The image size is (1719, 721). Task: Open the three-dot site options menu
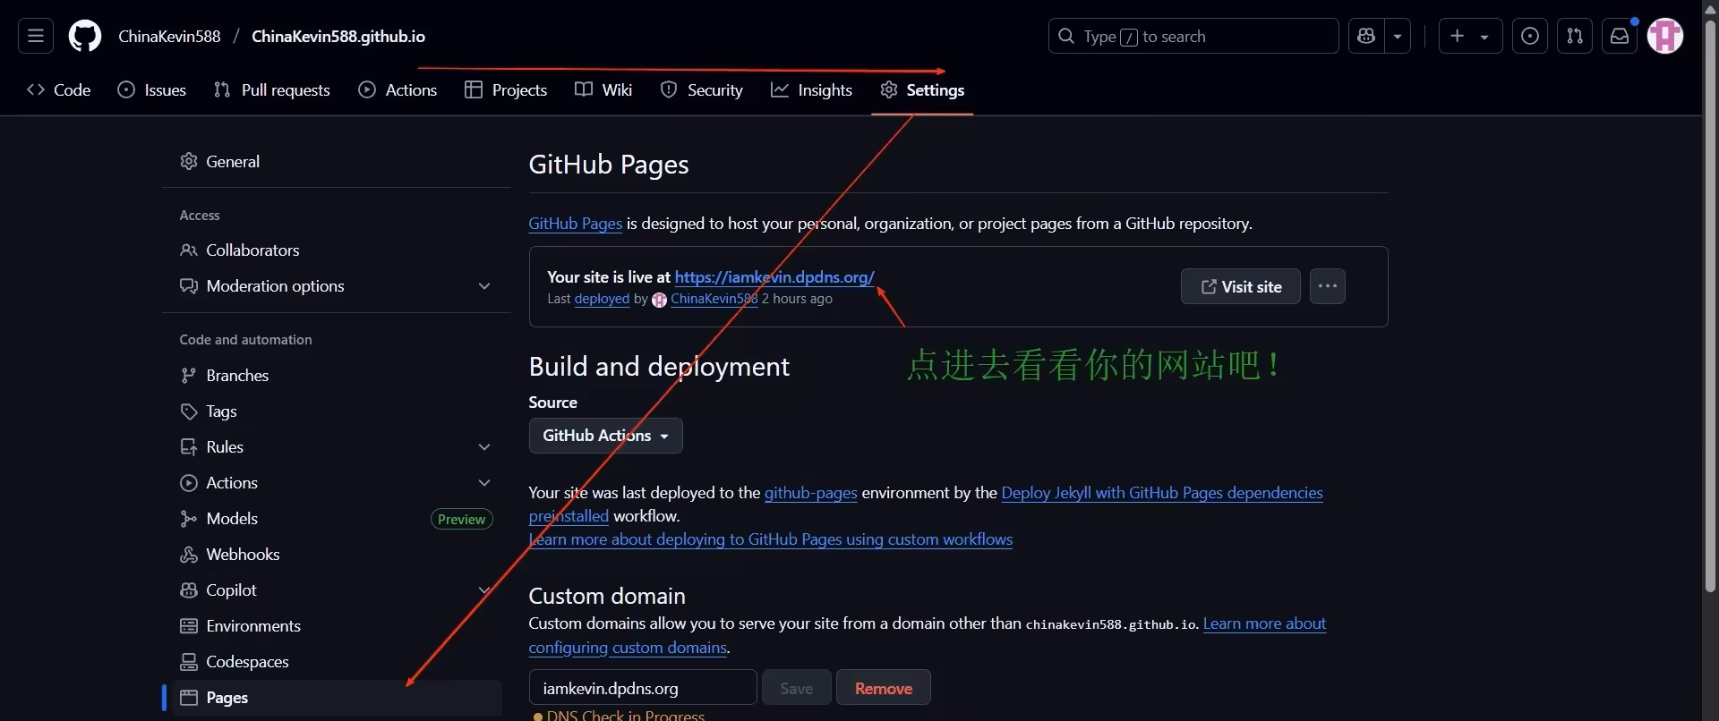(x=1328, y=286)
